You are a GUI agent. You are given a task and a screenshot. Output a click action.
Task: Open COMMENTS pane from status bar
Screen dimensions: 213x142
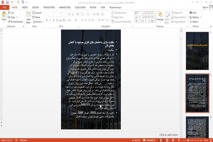coord(149,140)
